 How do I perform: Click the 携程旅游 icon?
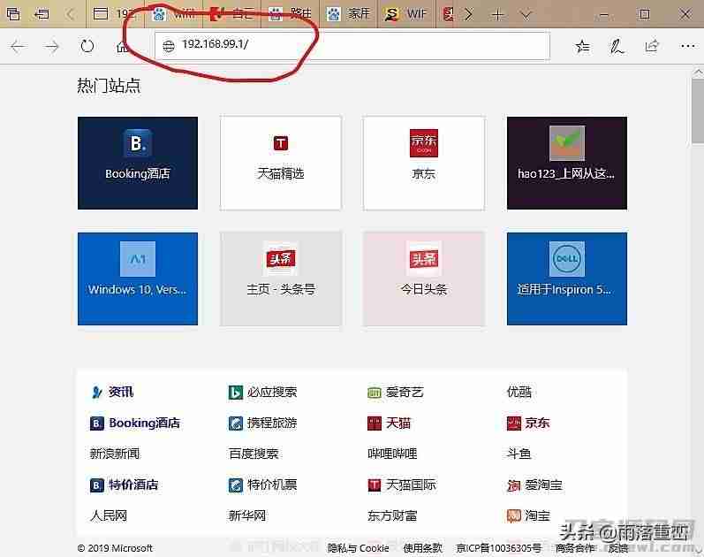point(235,423)
